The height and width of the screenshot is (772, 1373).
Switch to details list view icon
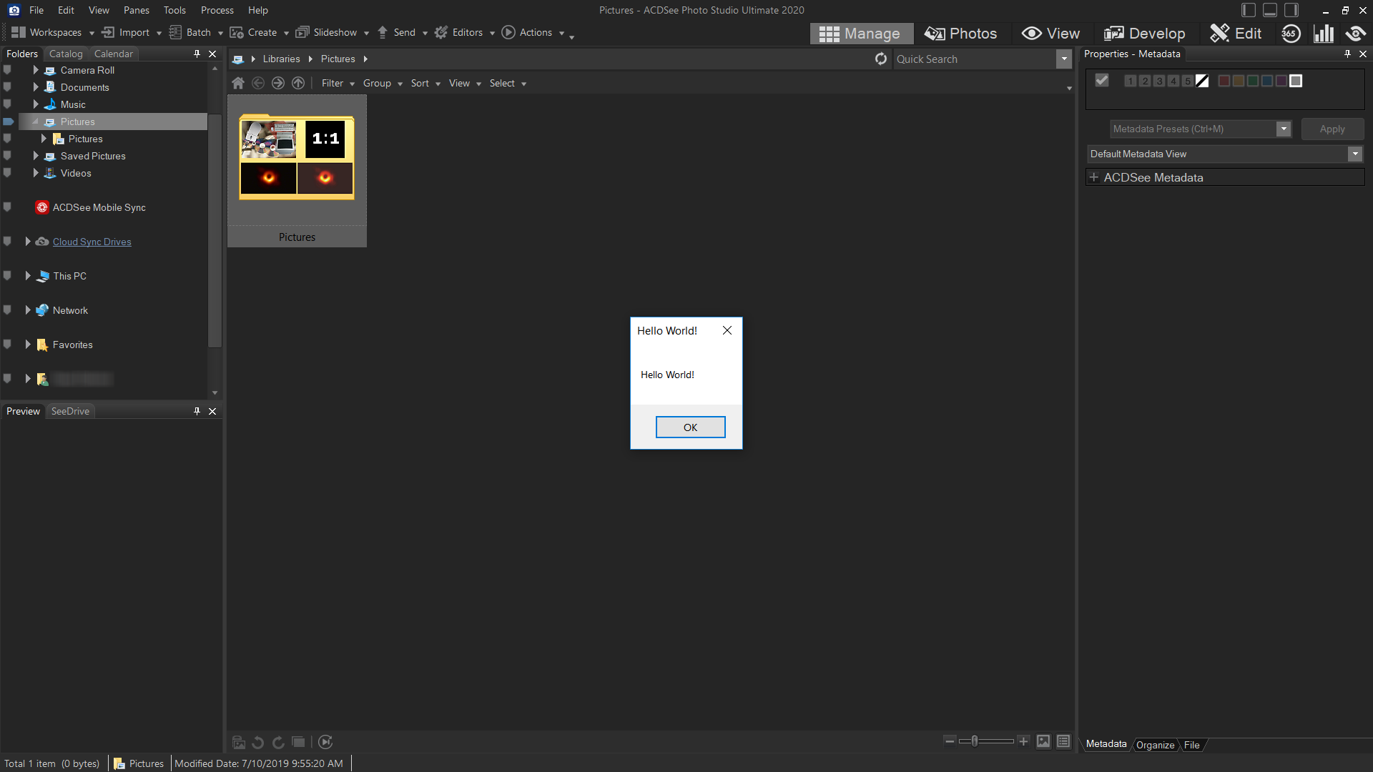(1063, 741)
